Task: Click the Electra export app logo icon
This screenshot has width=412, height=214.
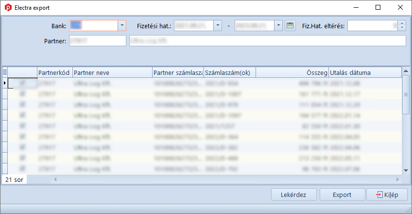Action: pyautogui.click(x=8, y=8)
